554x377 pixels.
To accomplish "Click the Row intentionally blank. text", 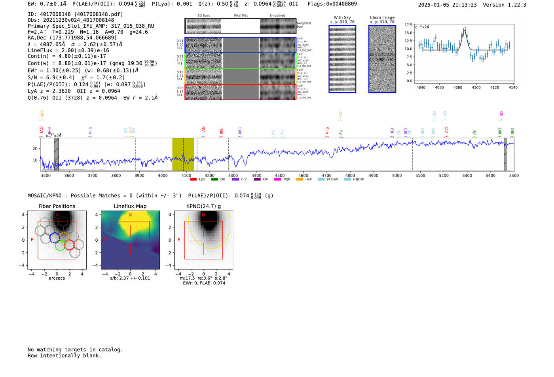I will pyautogui.click(x=65, y=356).
